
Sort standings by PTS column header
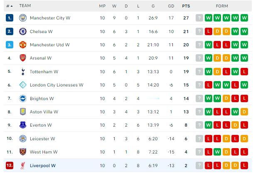click(186, 6)
